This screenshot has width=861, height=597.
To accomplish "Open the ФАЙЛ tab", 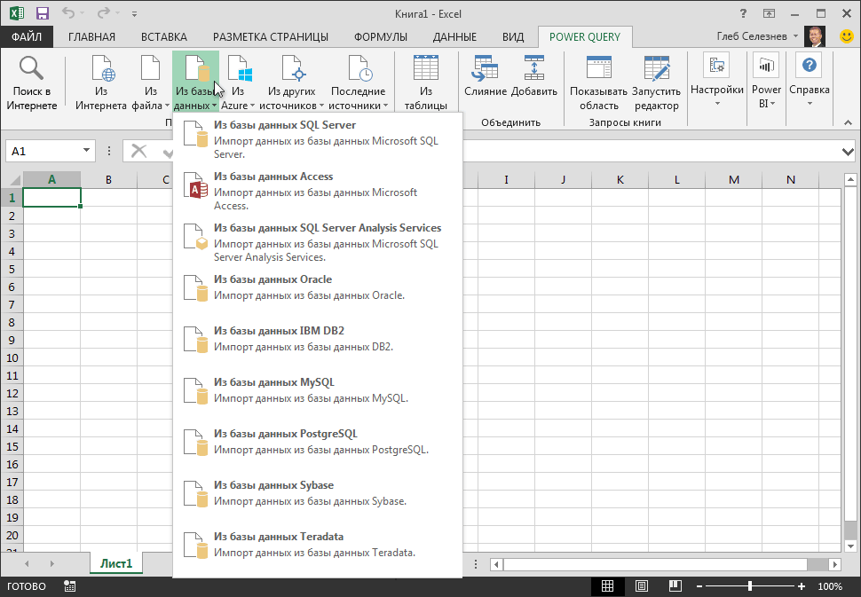I will pos(27,36).
